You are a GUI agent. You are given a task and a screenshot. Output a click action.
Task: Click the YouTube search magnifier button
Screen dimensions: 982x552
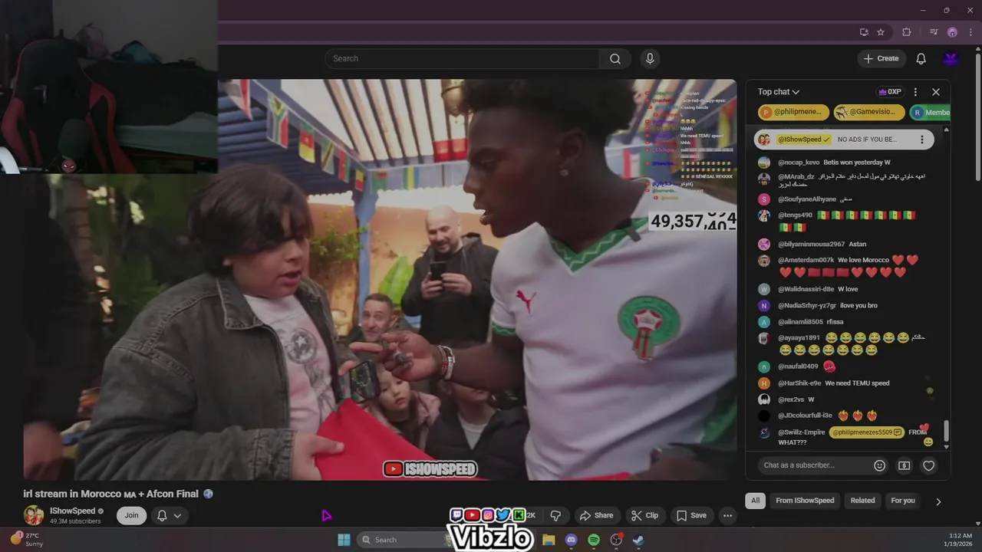click(x=615, y=58)
